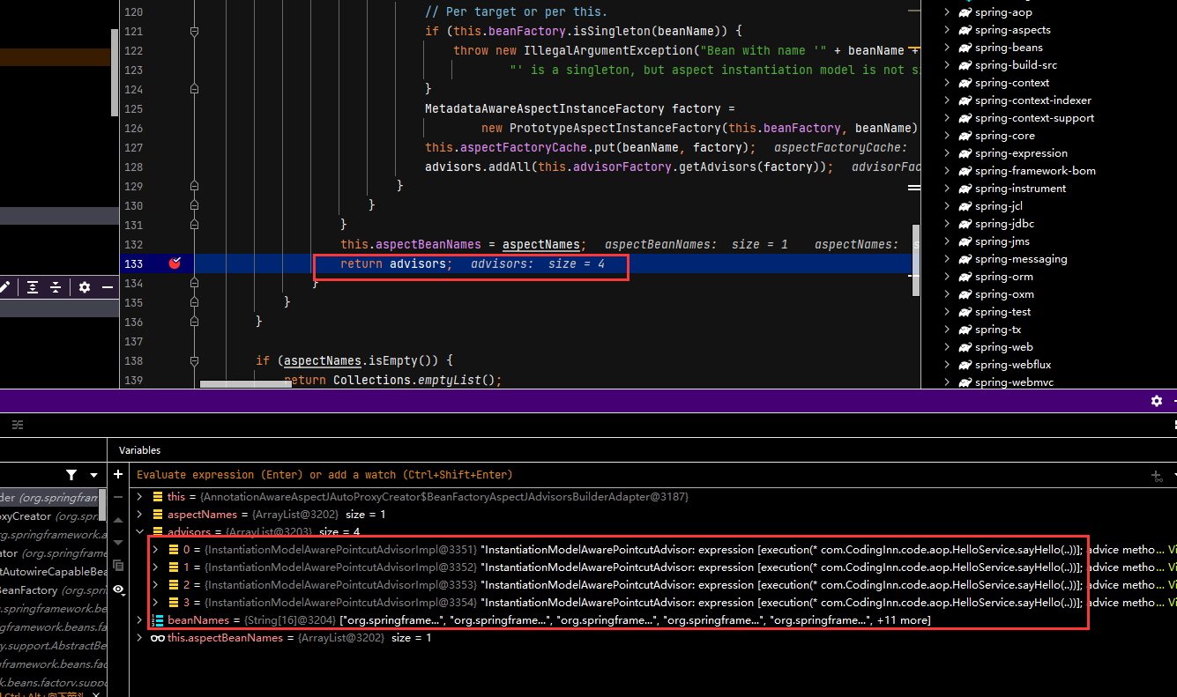Click the threads layout icon in debug toolbar

[x=17, y=425]
